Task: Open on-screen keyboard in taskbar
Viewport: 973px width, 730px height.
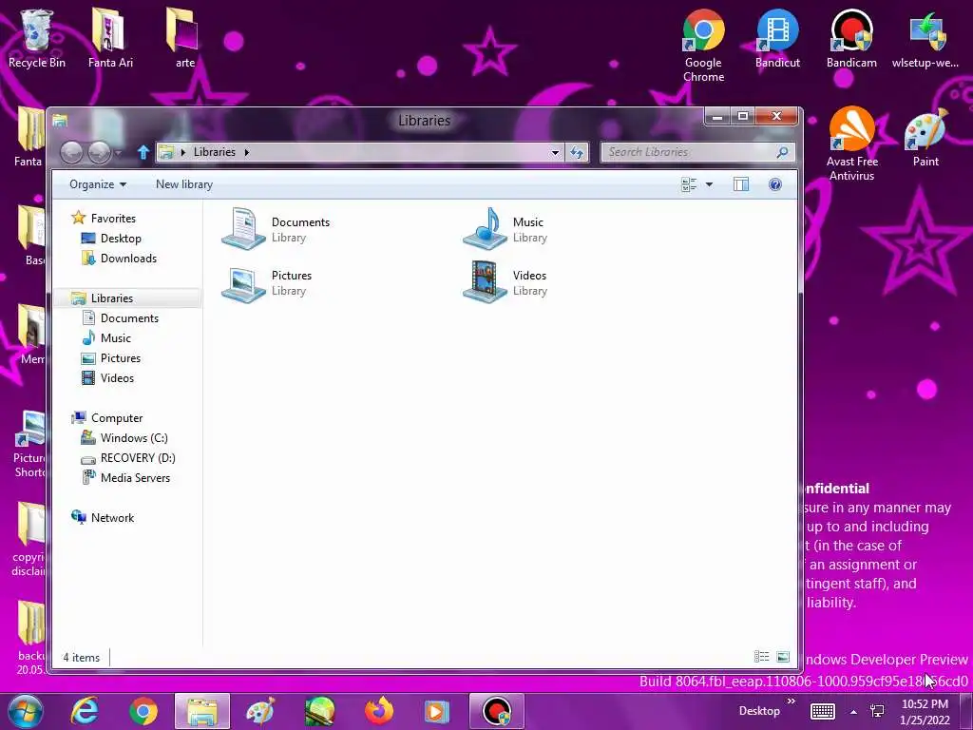Action: (823, 711)
